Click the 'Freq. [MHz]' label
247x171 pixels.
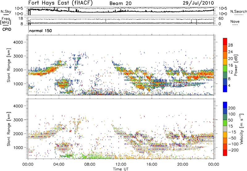tap(6, 21)
